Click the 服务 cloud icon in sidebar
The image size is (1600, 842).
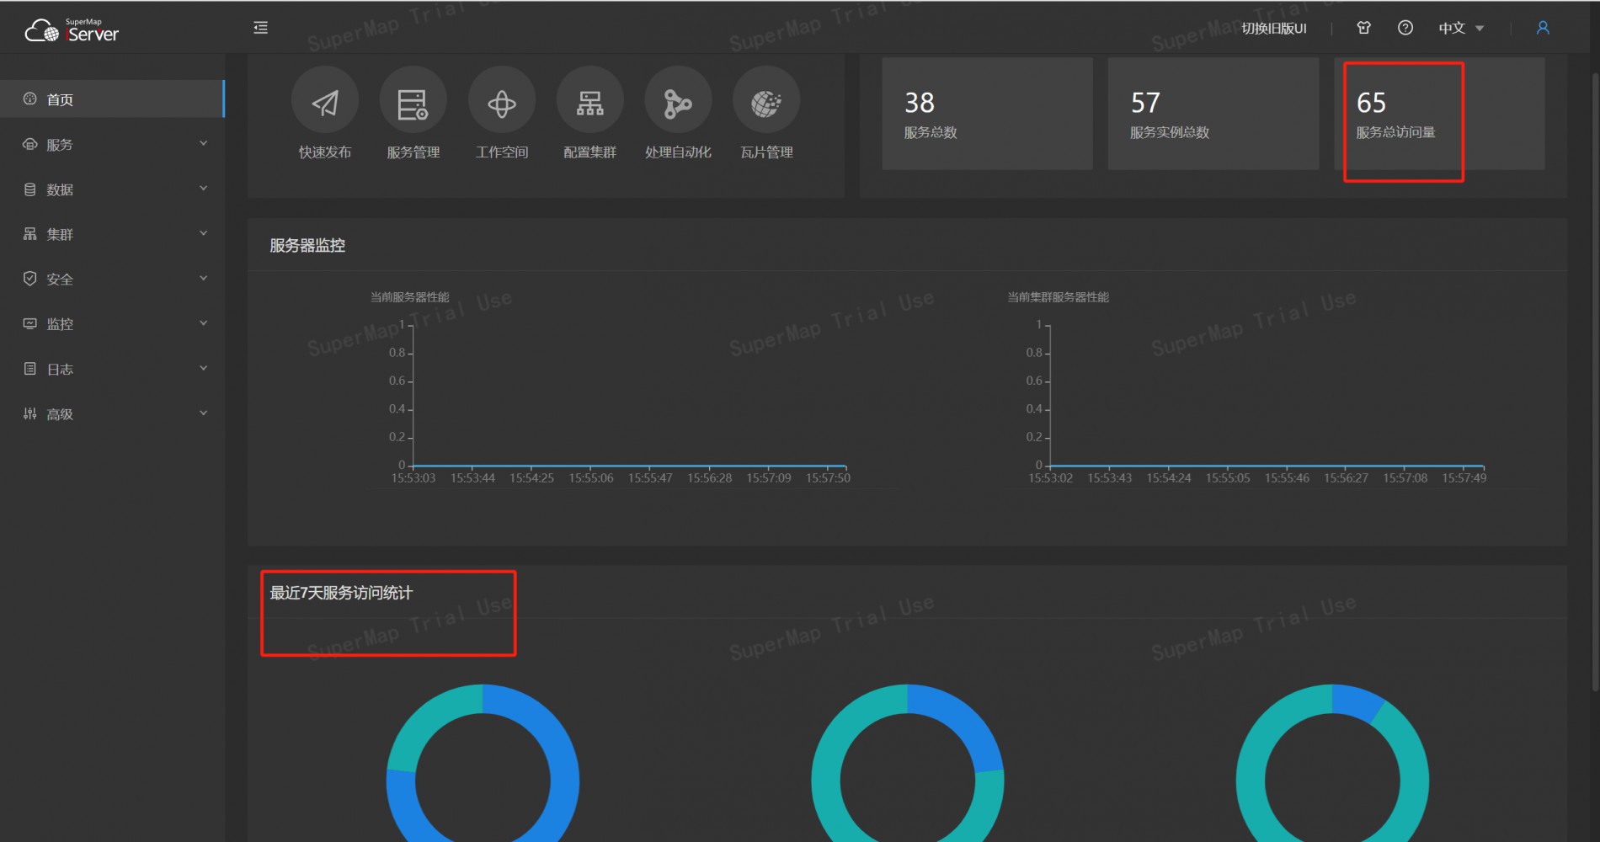click(30, 144)
